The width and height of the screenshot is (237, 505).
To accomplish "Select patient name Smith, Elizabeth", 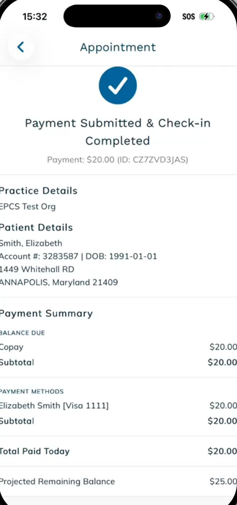I will coord(31,243).
